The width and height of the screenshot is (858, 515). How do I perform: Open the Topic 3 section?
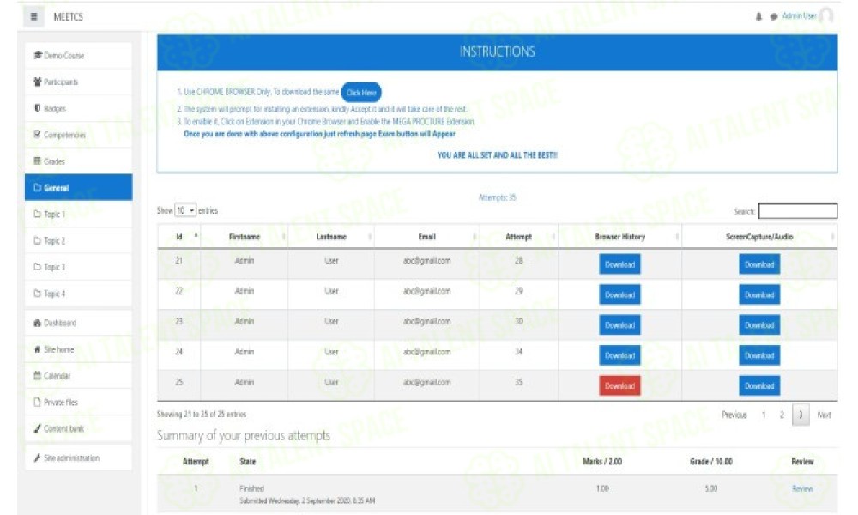[78, 267]
